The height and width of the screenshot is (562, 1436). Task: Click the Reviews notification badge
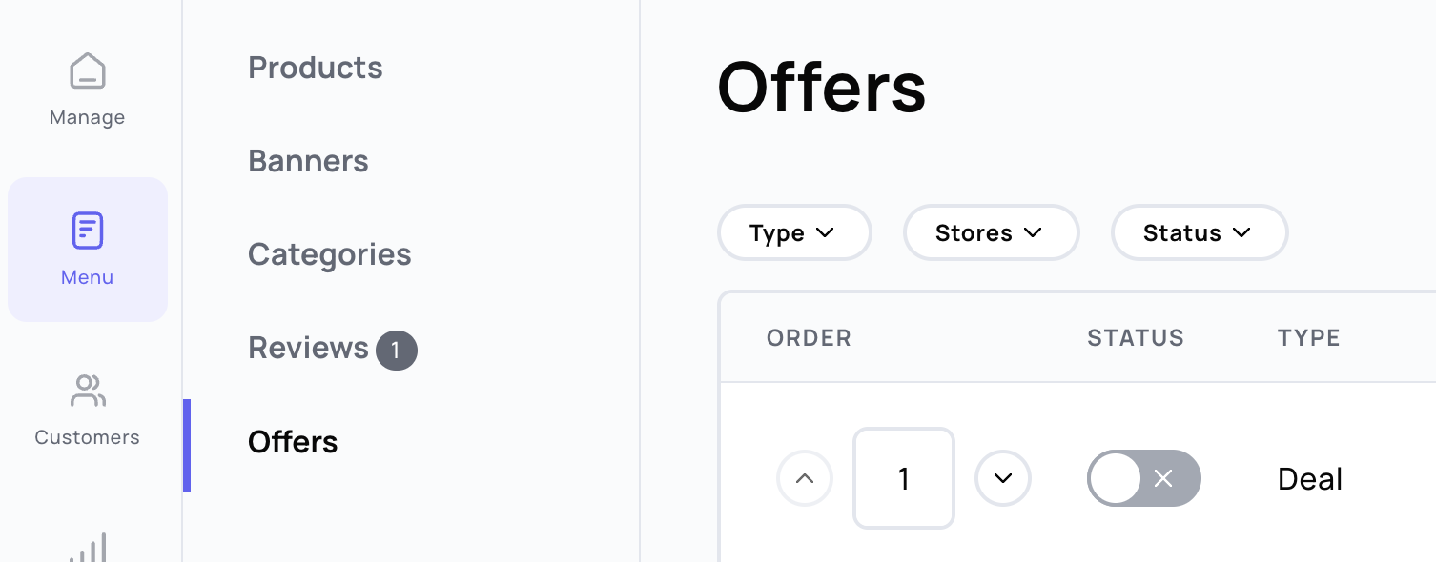point(397,350)
